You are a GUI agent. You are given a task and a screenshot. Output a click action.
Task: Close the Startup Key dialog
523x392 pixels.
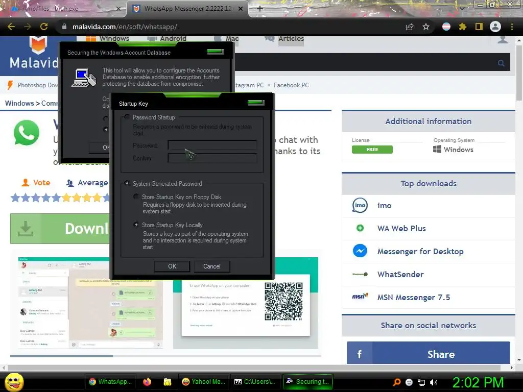(x=256, y=102)
